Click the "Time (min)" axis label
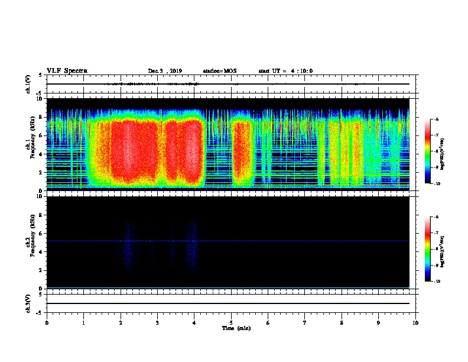This screenshot has width=468, height=362. (236, 328)
